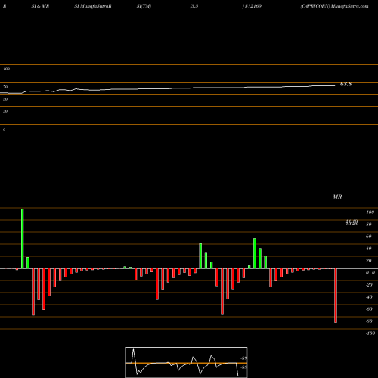The width and height of the screenshot is (378, 378).
Task: Click the overlapping "11.13 / 10.43" value label
Action: tap(352, 222)
